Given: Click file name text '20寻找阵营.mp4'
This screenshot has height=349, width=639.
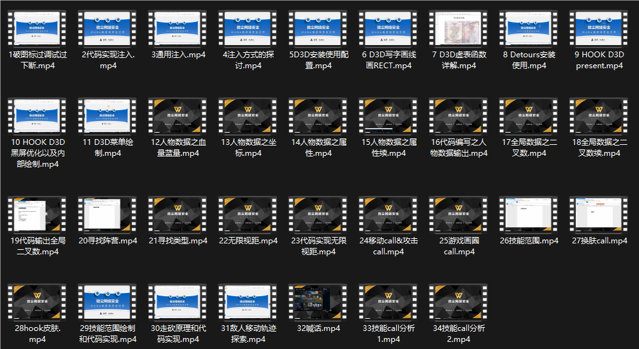Looking at the screenshot, I should pos(108,241).
